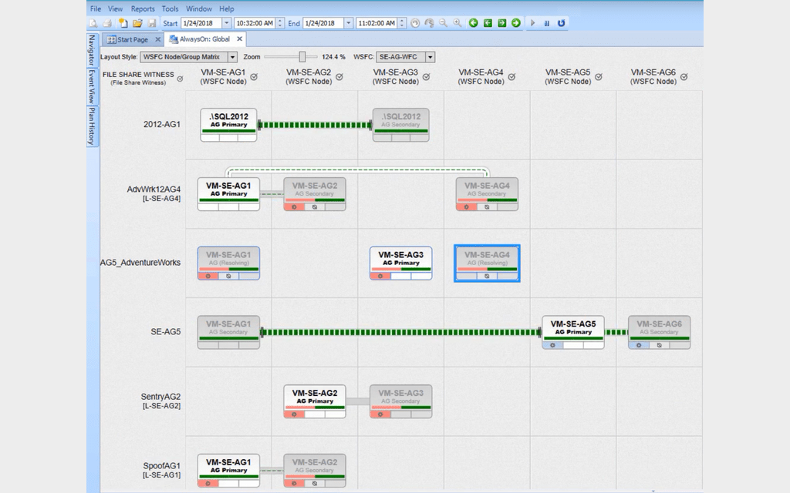Click the Play button to start playback
This screenshot has height=493, width=790.
(x=533, y=23)
